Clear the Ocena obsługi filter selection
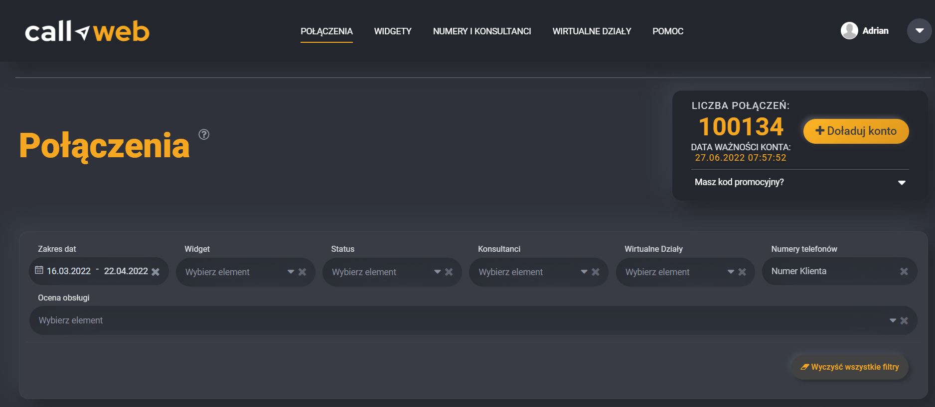The image size is (935, 407). (x=904, y=320)
